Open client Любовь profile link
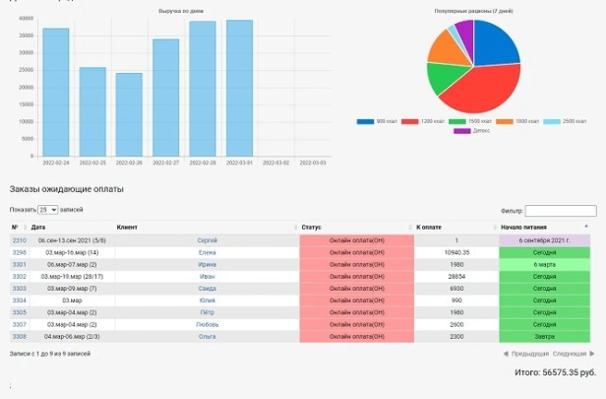Viewport: 606px width, 399px height. point(208,324)
